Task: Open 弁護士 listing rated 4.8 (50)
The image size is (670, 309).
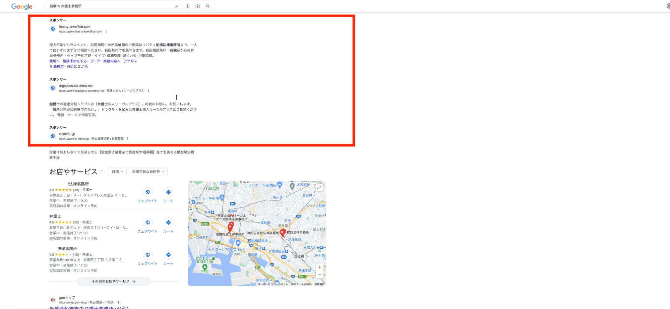Action: [x=55, y=217]
